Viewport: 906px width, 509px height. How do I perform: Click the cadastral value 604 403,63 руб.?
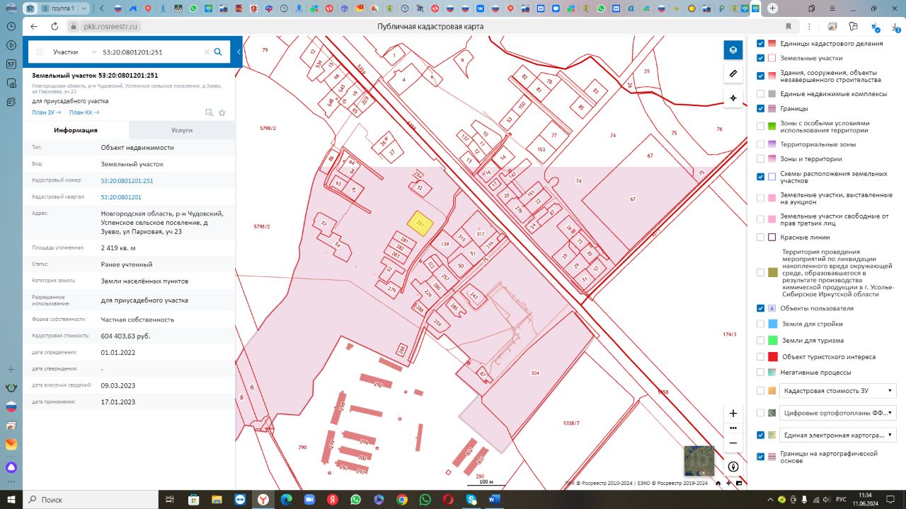point(125,337)
